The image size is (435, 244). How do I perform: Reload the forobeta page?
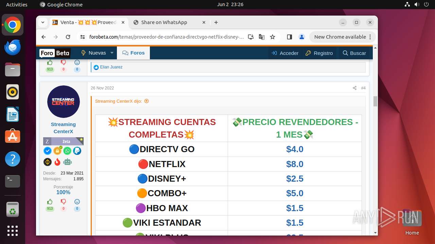point(68,37)
